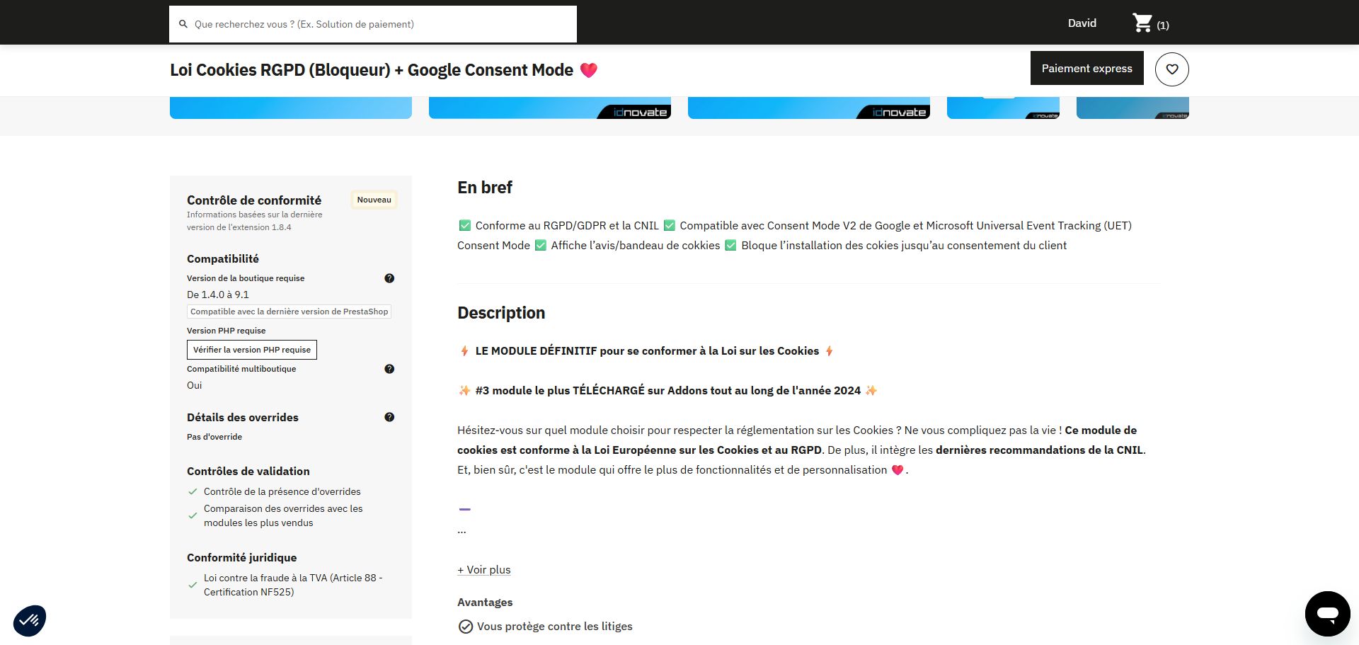1359x645 pixels.
Task: Expand description with + Voir plus
Action: click(484, 570)
